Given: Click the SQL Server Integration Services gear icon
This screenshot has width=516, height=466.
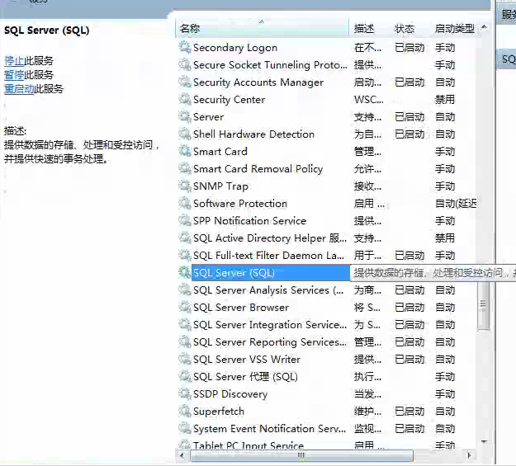Looking at the screenshot, I should tap(185, 325).
